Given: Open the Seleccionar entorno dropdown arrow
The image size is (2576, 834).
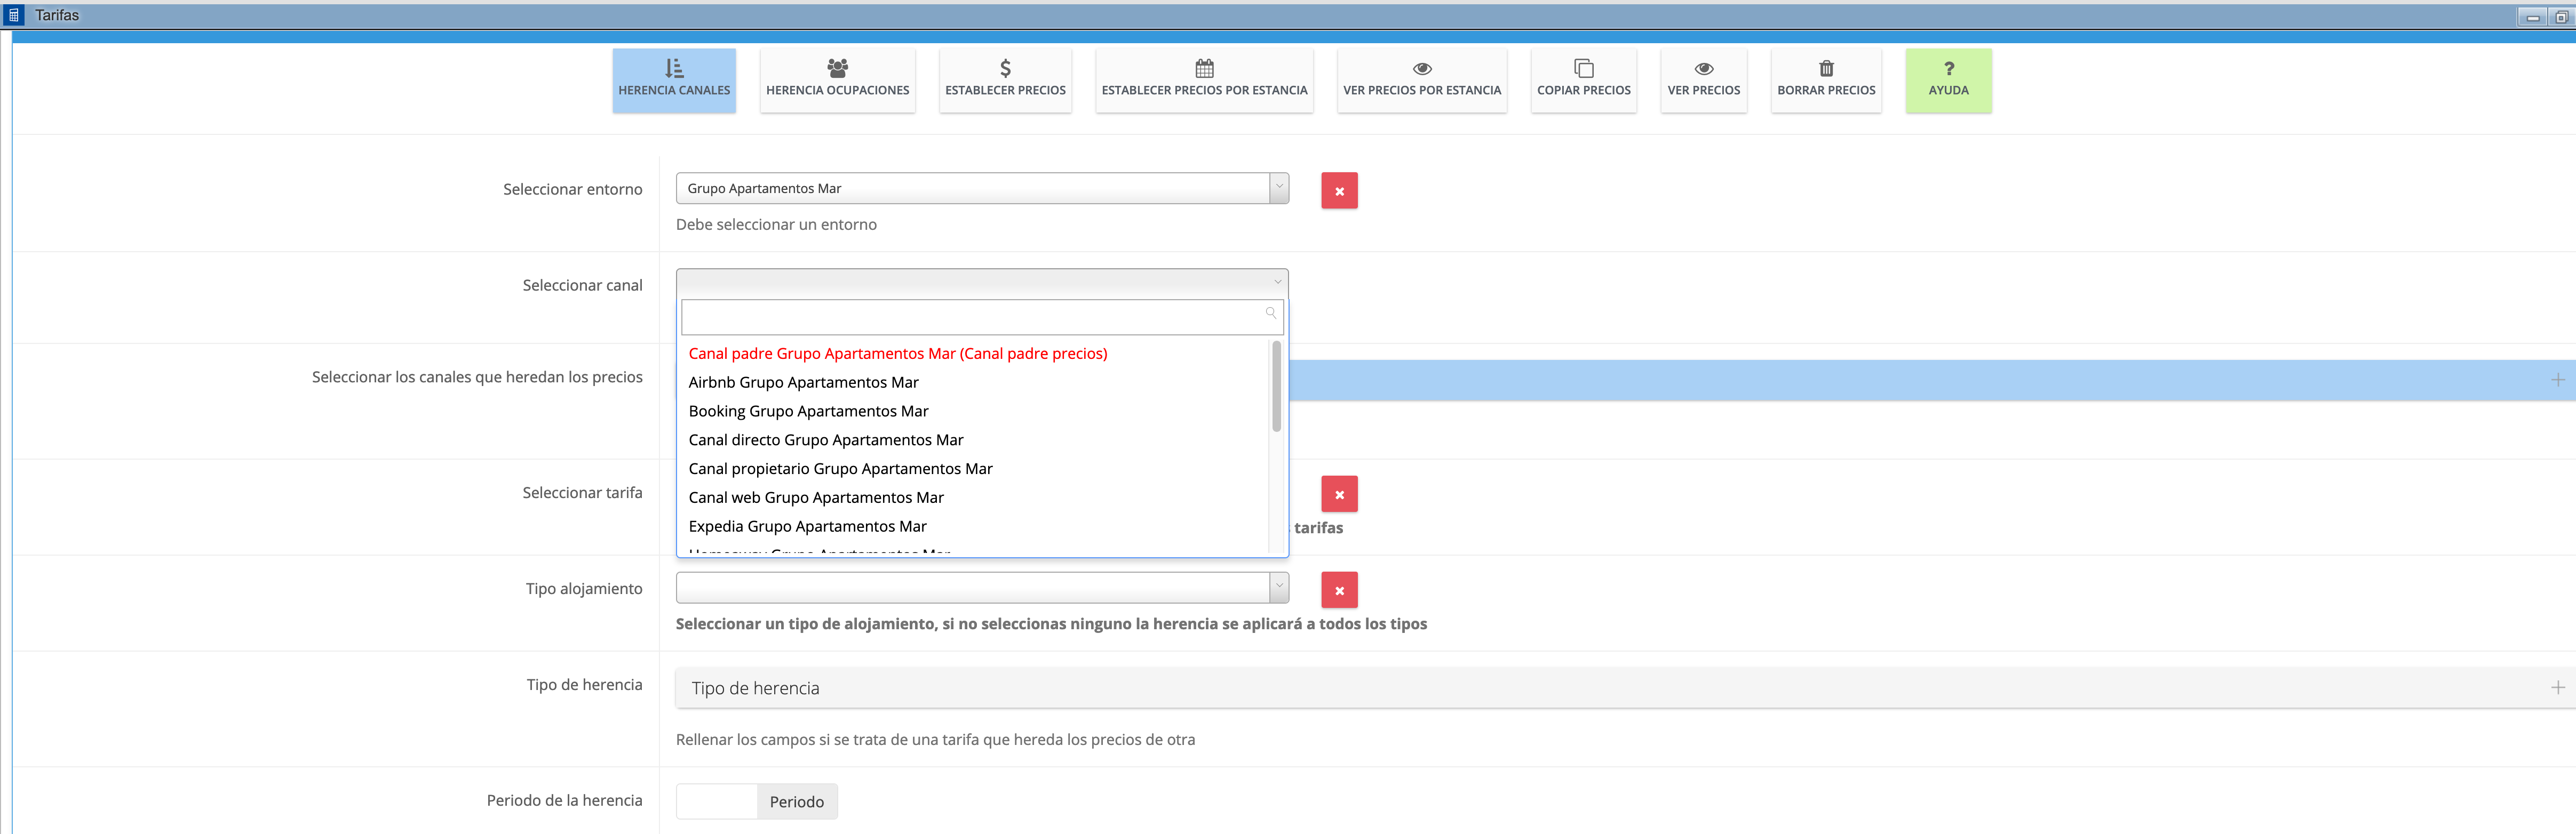Looking at the screenshot, I should [x=1278, y=188].
